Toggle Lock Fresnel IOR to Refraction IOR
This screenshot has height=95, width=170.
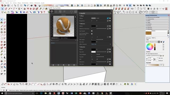click(92, 34)
